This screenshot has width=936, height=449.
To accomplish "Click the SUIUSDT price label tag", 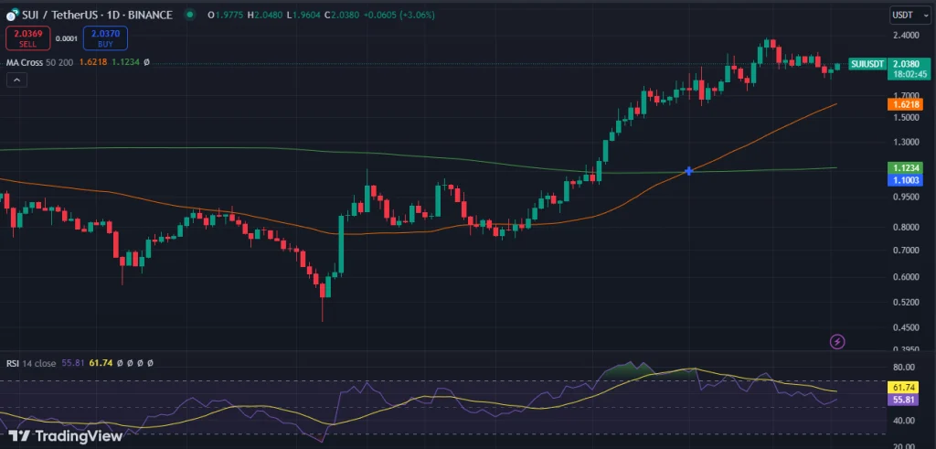I will pos(866,64).
